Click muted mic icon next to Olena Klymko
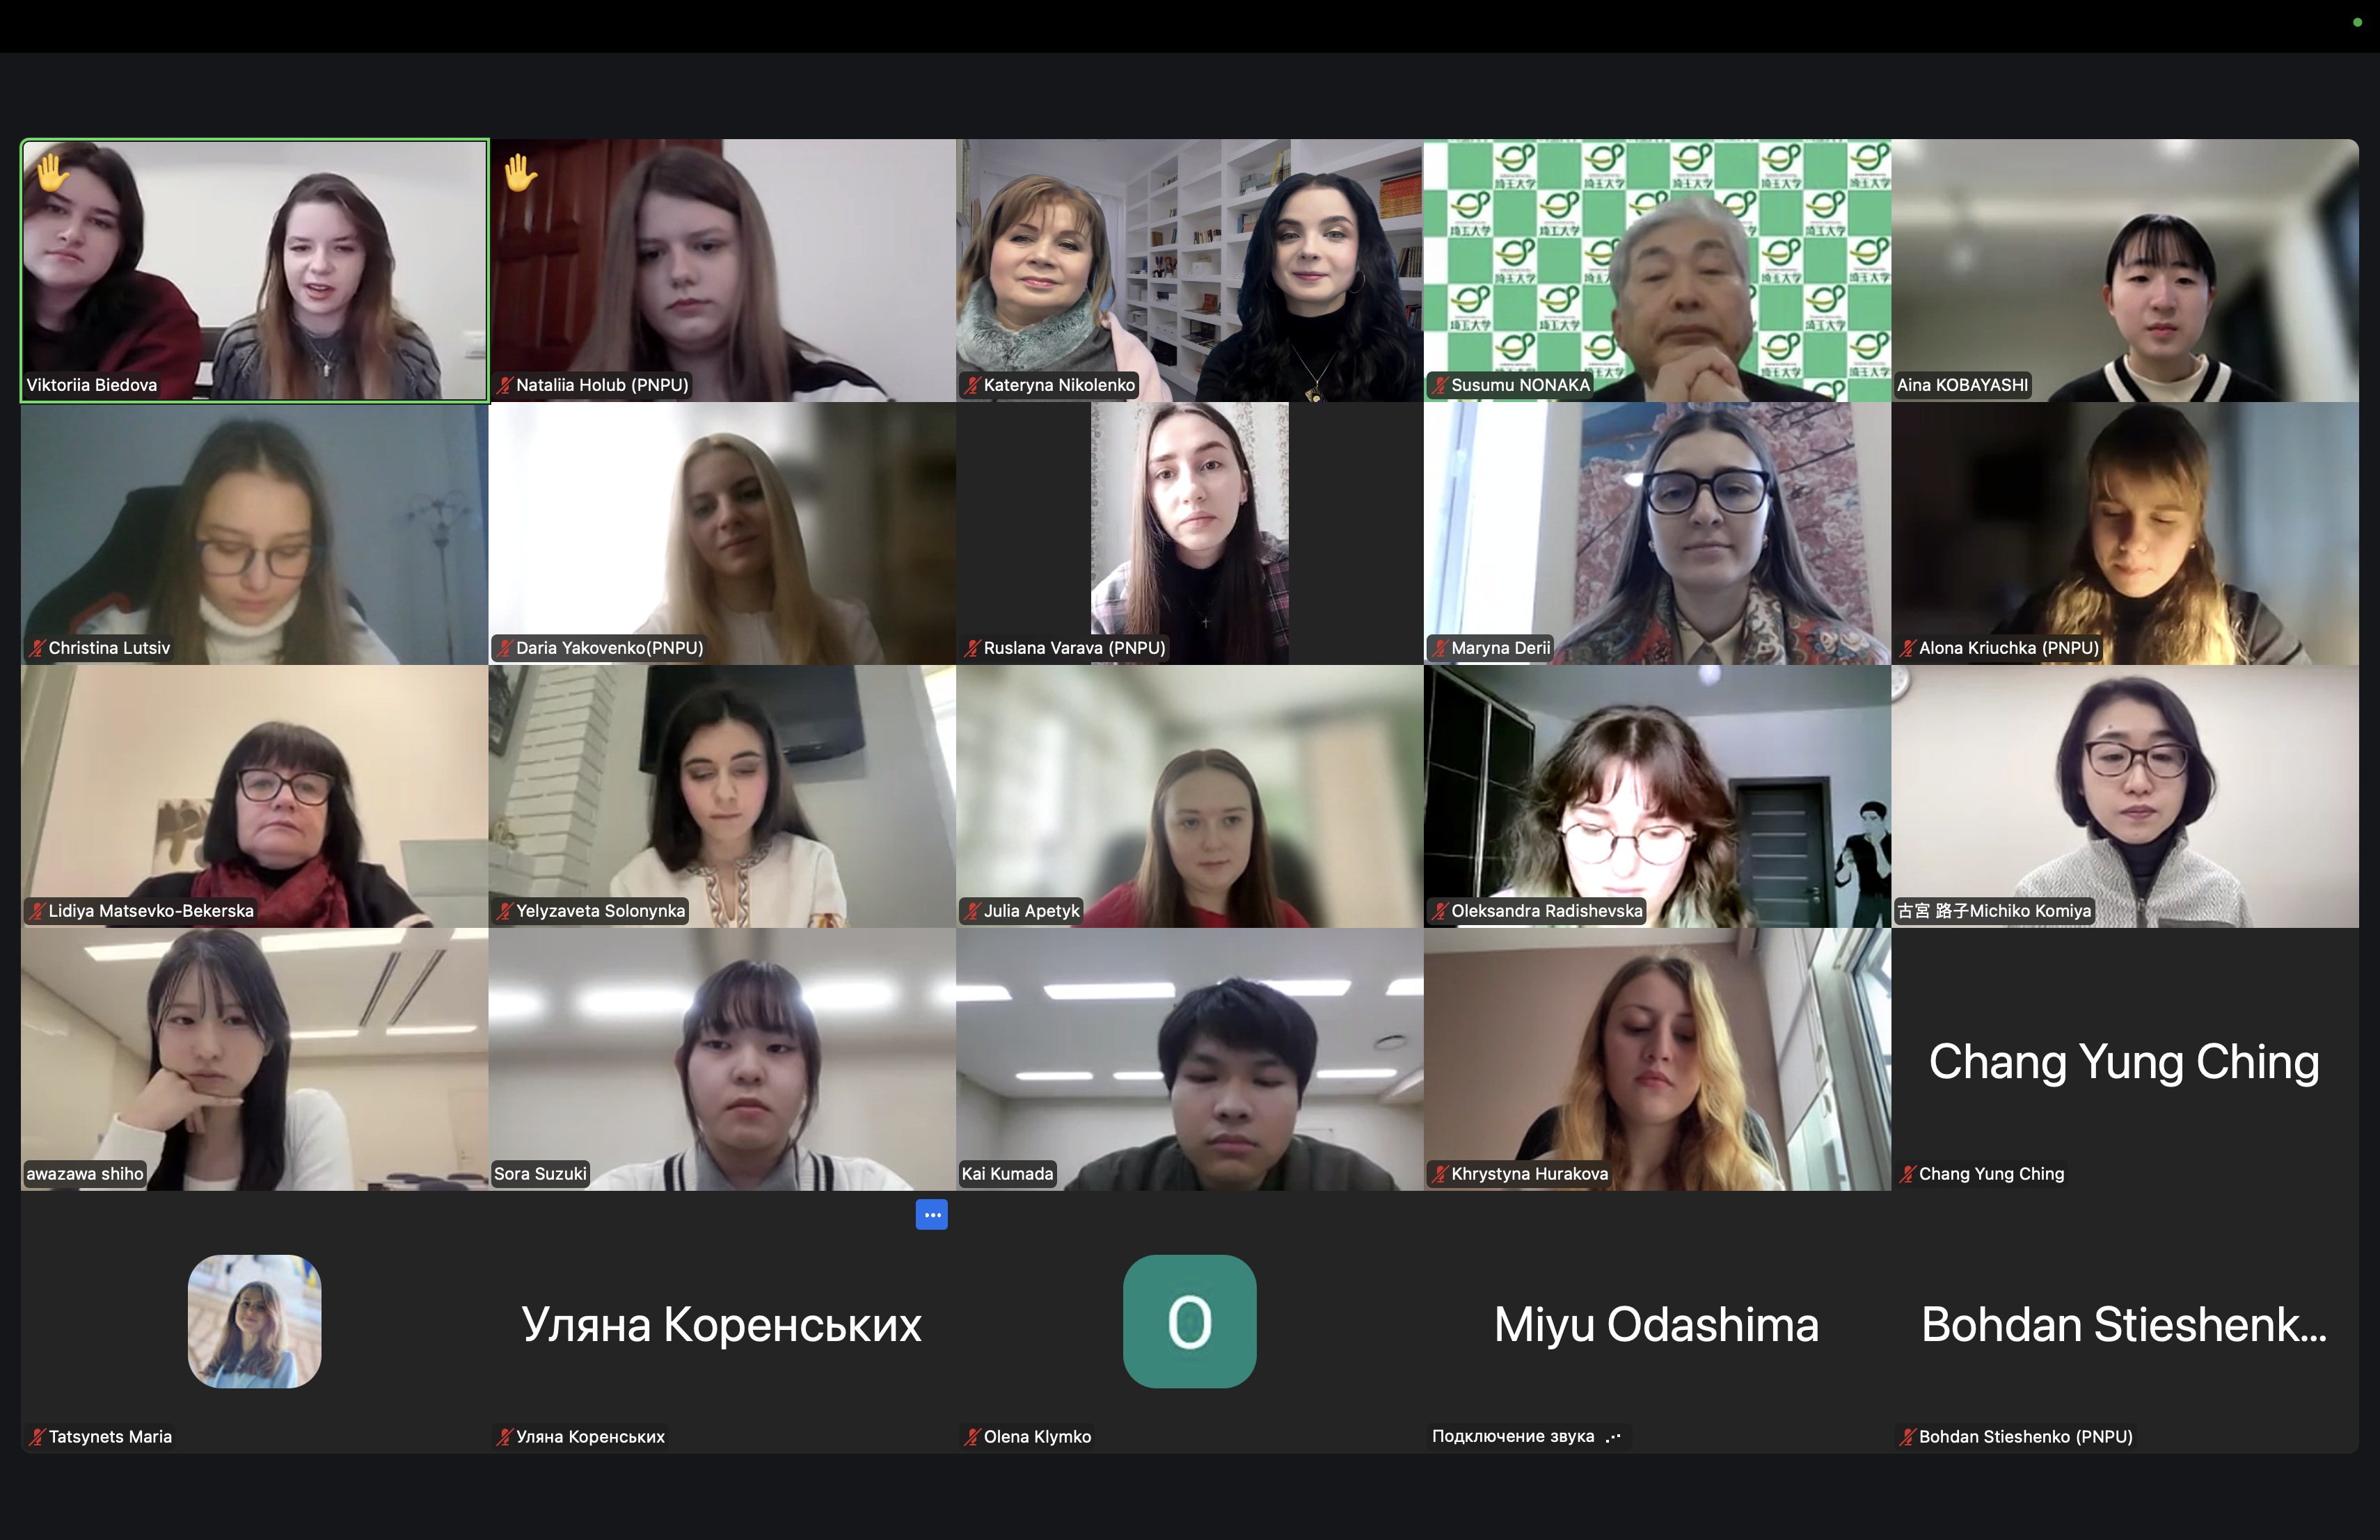2380x1540 pixels. click(x=971, y=1436)
